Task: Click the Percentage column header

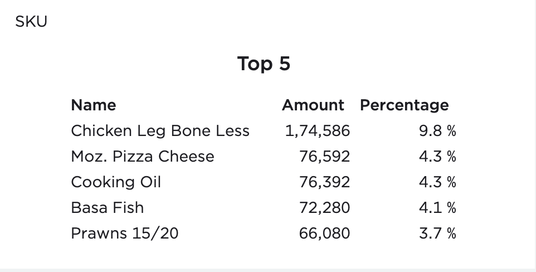Action: pyautogui.click(x=405, y=105)
